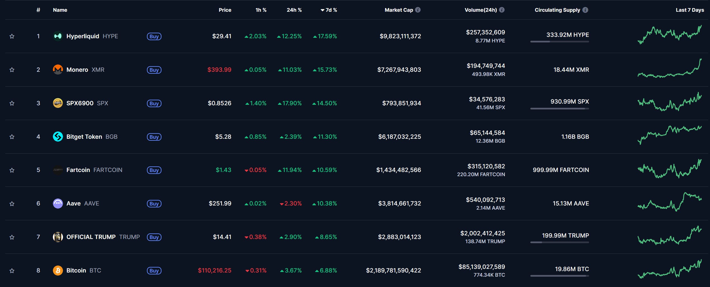The width and height of the screenshot is (710, 287).
Task: Click Bitcoin volume $85,139,027,589
Action: 482,267
